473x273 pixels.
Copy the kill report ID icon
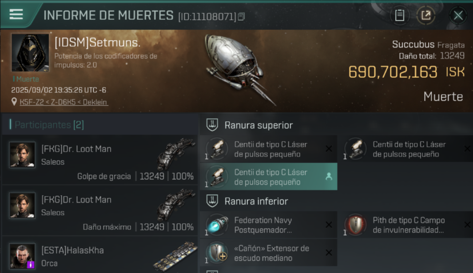tap(241, 16)
